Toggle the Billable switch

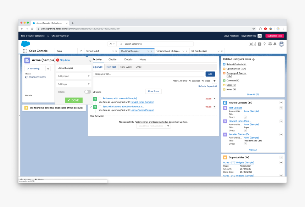pyautogui.click(x=88, y=92)
